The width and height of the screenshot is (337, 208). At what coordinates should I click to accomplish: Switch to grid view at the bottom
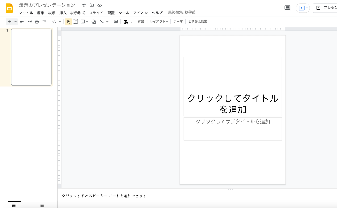[42, 206]
